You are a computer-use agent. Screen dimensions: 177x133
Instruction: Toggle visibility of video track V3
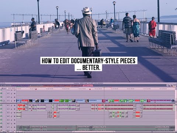(1, 93)
